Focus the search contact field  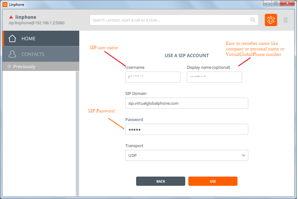174,20
